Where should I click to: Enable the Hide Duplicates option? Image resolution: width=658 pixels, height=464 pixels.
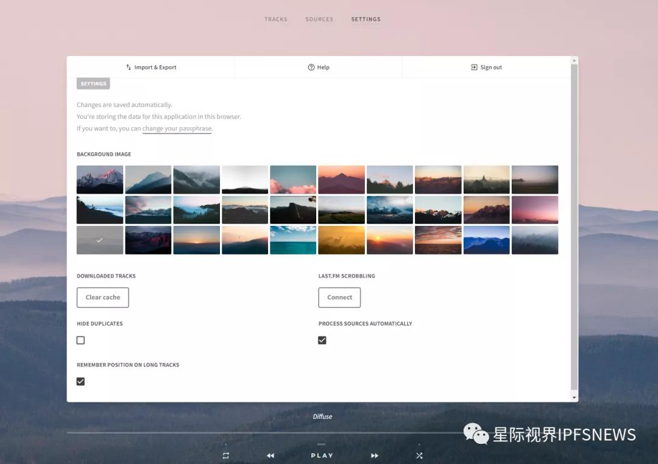pyautogui.click(x=80, y=340)
